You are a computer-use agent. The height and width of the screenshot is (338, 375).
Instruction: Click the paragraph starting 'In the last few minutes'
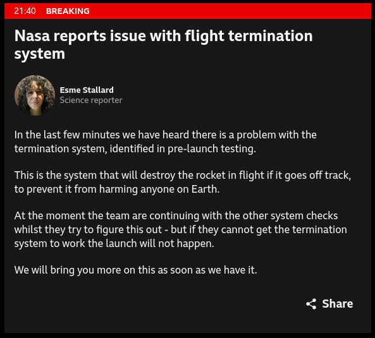click(x=165, y=142)
